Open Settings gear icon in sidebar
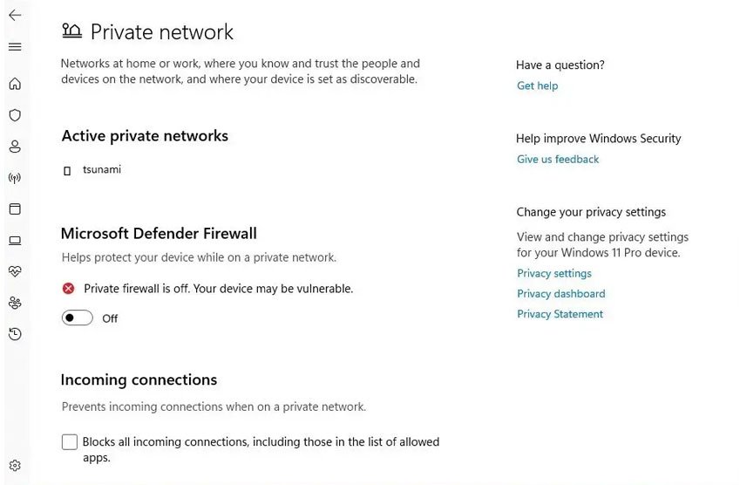This screenshot has height=485, width=740. [15, 466]
